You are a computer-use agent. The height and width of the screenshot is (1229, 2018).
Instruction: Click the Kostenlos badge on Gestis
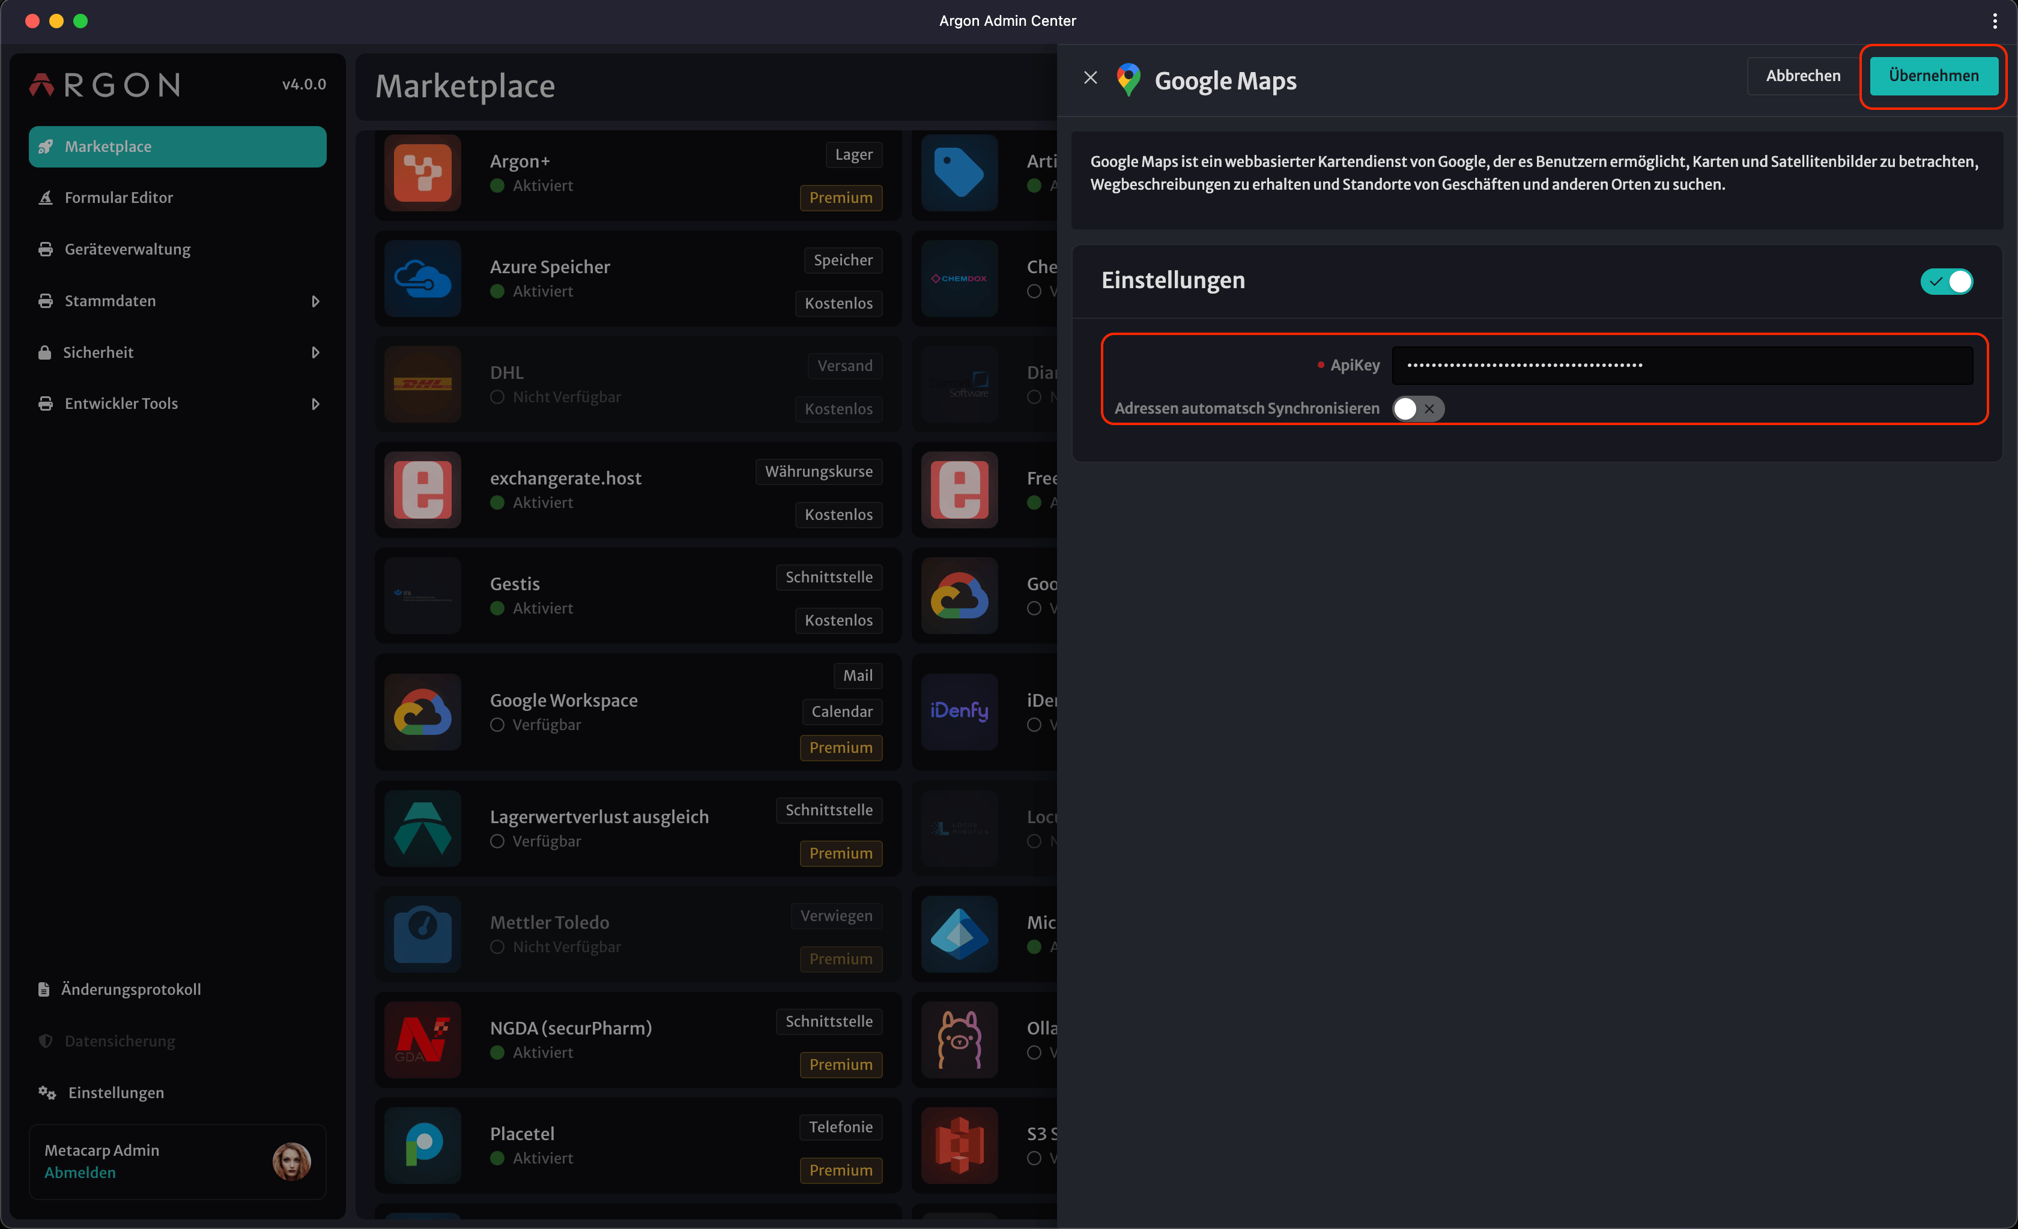[838, 621]
